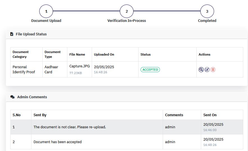The width and height of the screenshot is (248, 151).
Task: Click the Document Upload step label
Action: coord(46,21)
